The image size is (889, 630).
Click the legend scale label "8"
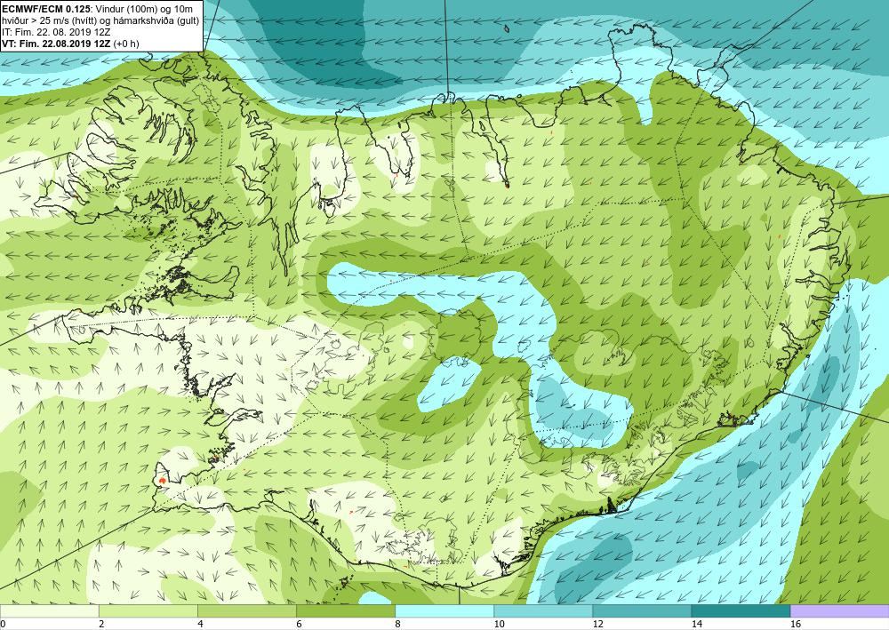tap(397, 624)
